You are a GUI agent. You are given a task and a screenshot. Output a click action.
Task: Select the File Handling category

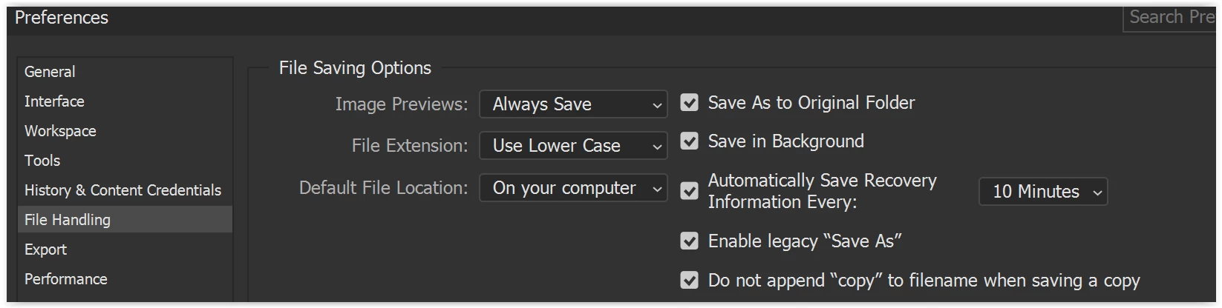[x=68, y=220]
